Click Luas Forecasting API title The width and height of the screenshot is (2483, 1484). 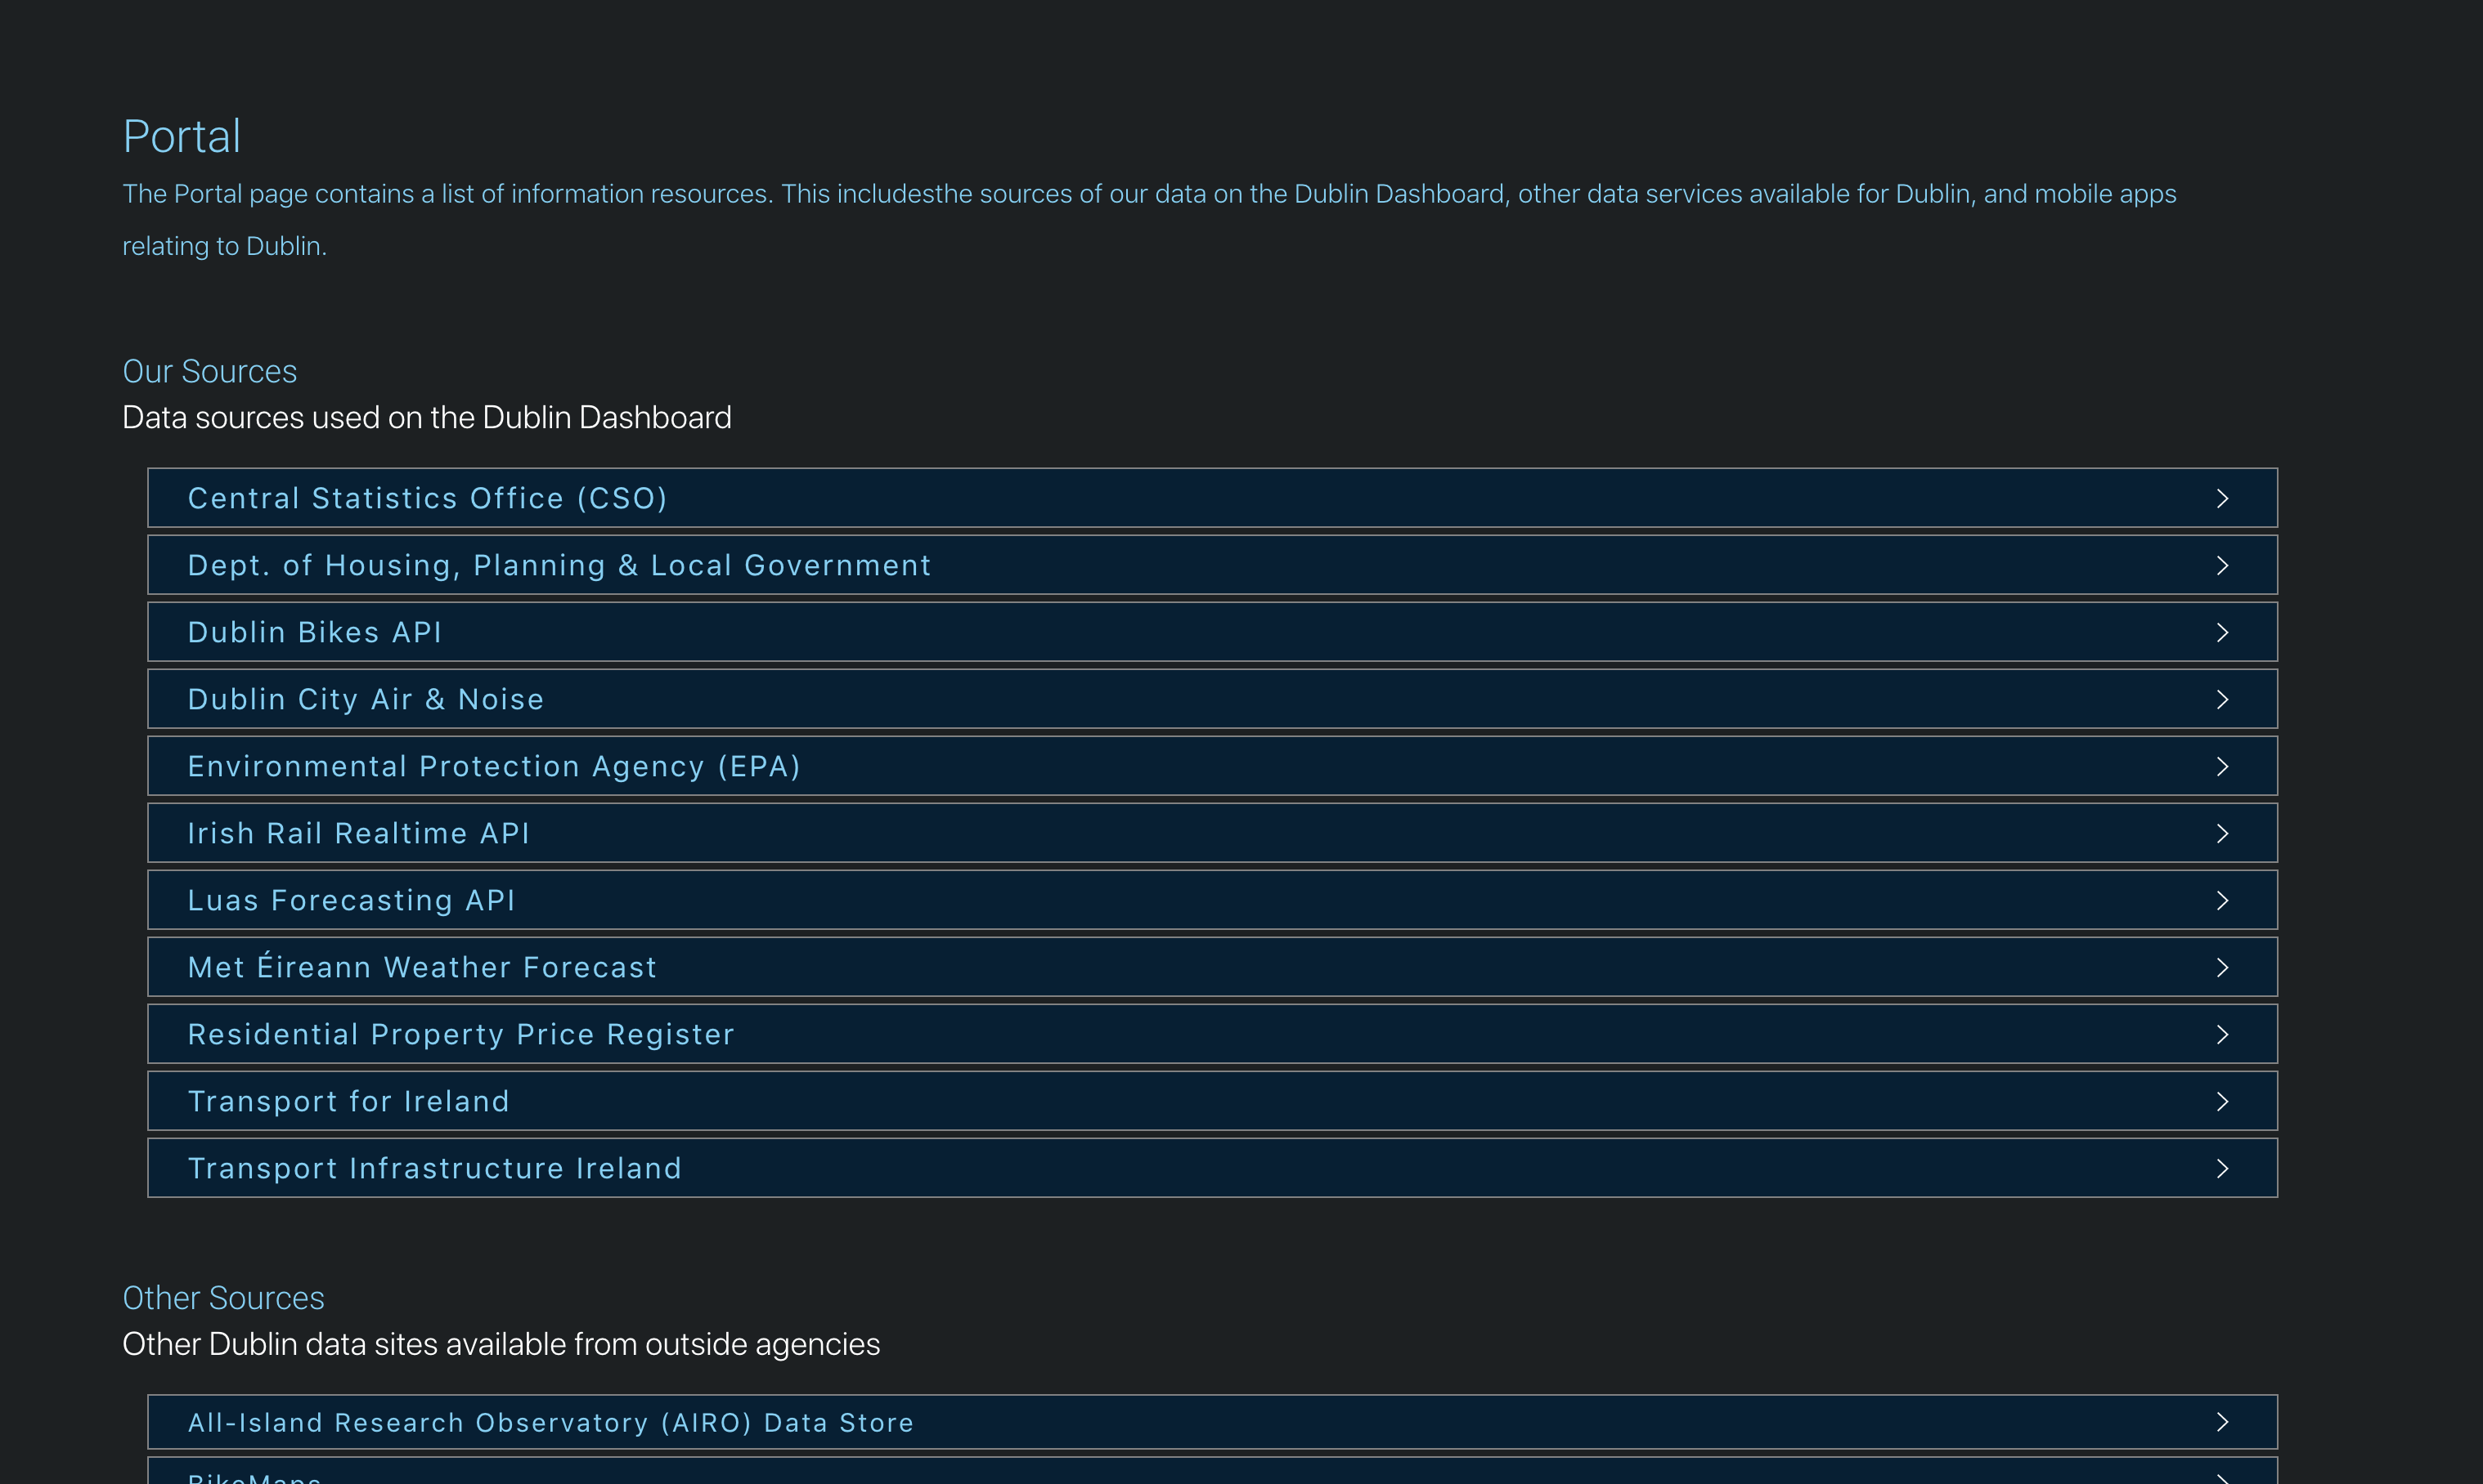[x=352, y=900]
